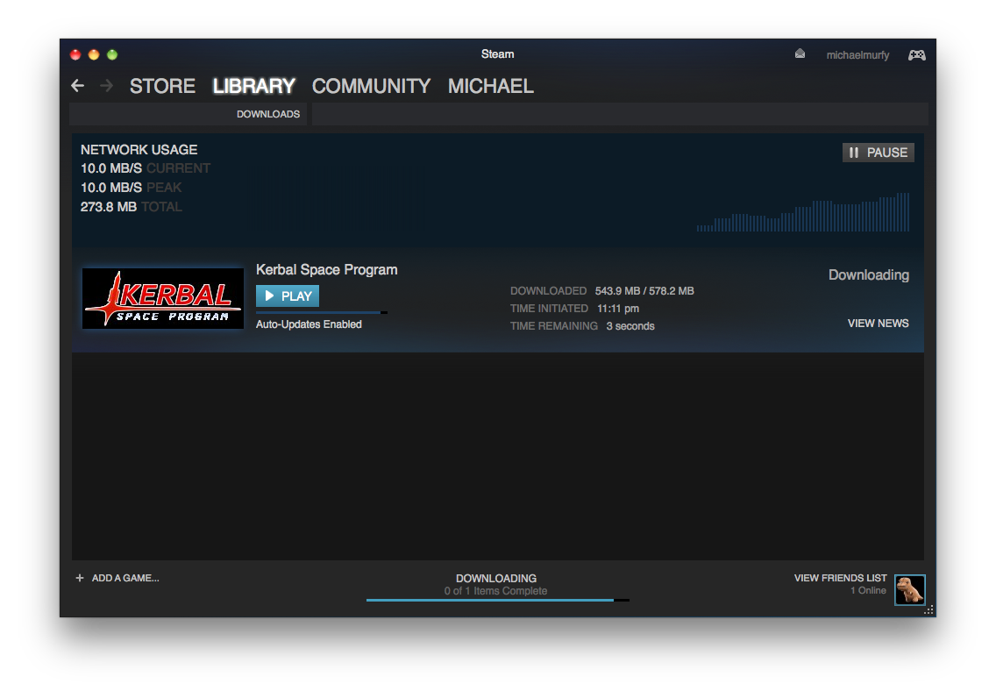The image size is (996, 698).
Task: Click '0 of 1 Items Complete' text
Action: tap(495, 591)
